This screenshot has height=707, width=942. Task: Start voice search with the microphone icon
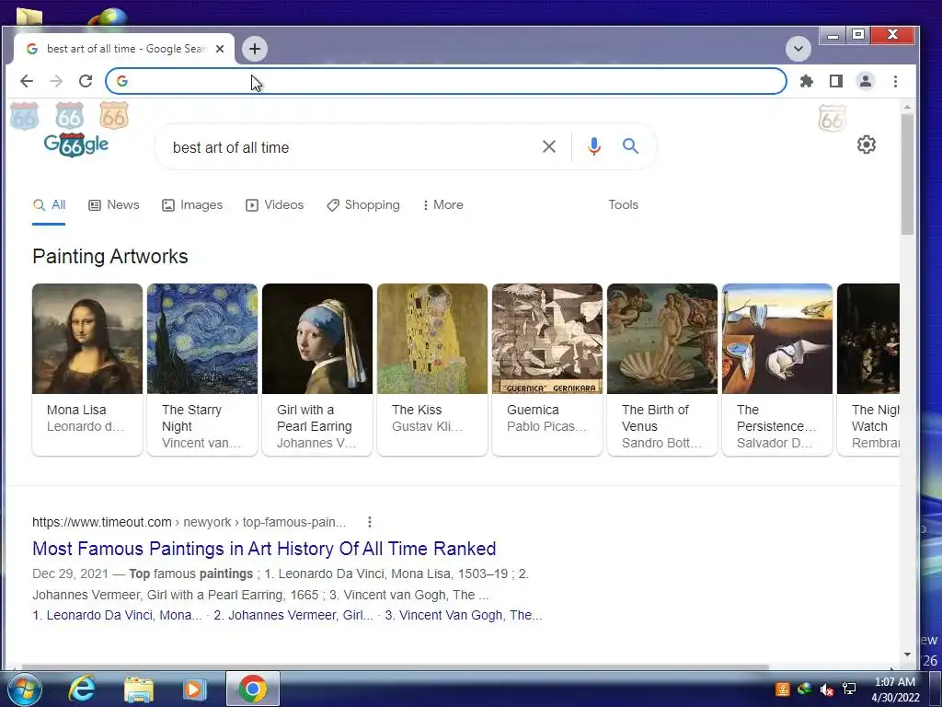(x=593, y=146)
